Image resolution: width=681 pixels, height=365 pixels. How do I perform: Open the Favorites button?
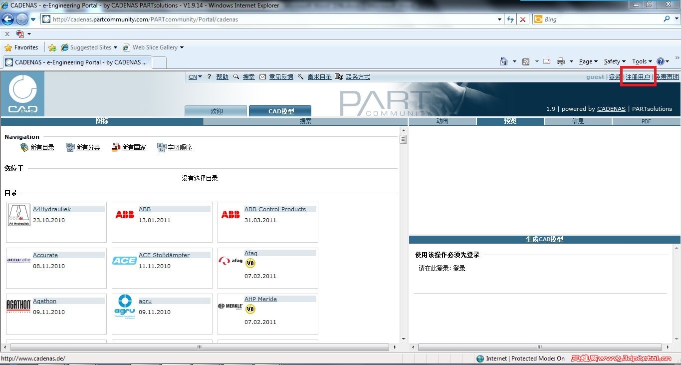coord(21,47)
